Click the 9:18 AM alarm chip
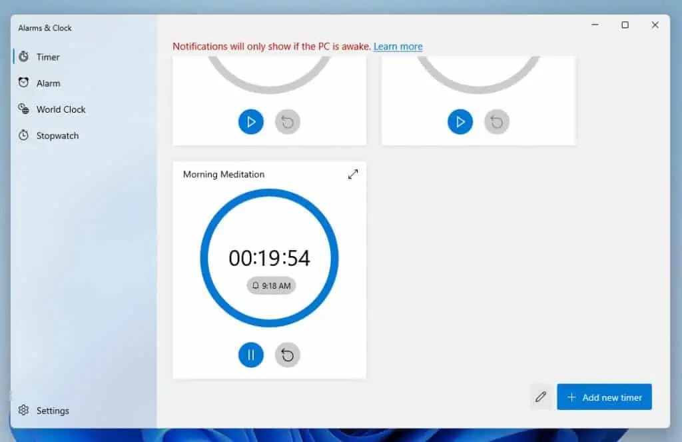The image size is (682, 442). click(x=271, y=285)
